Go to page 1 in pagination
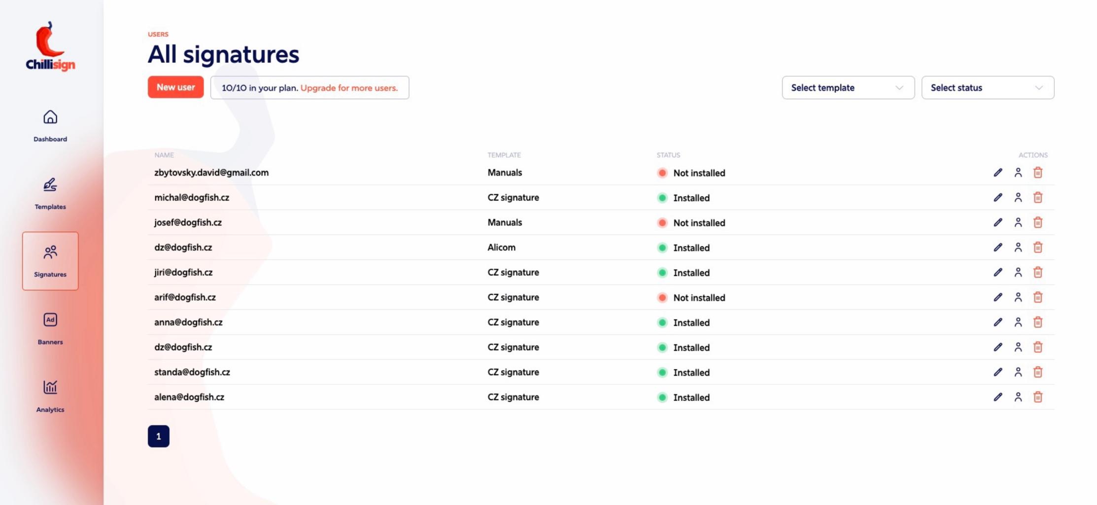 click(x=158, y=436)
